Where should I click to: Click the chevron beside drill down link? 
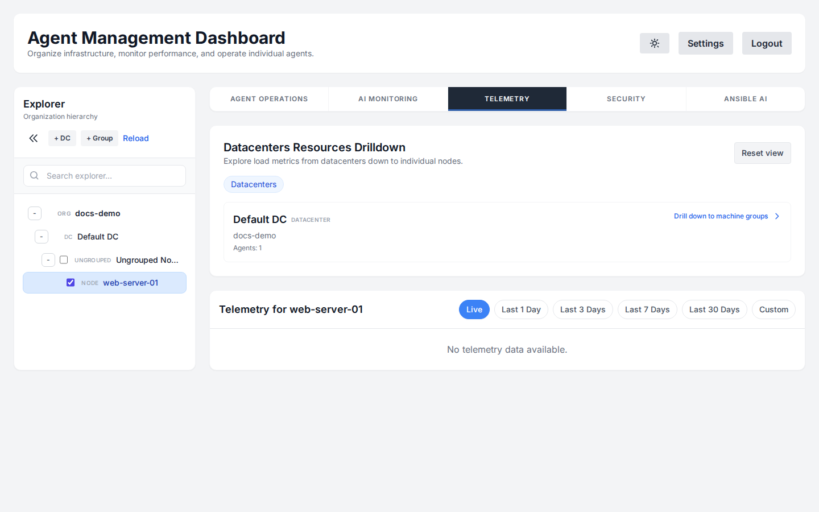coord(776,216)
